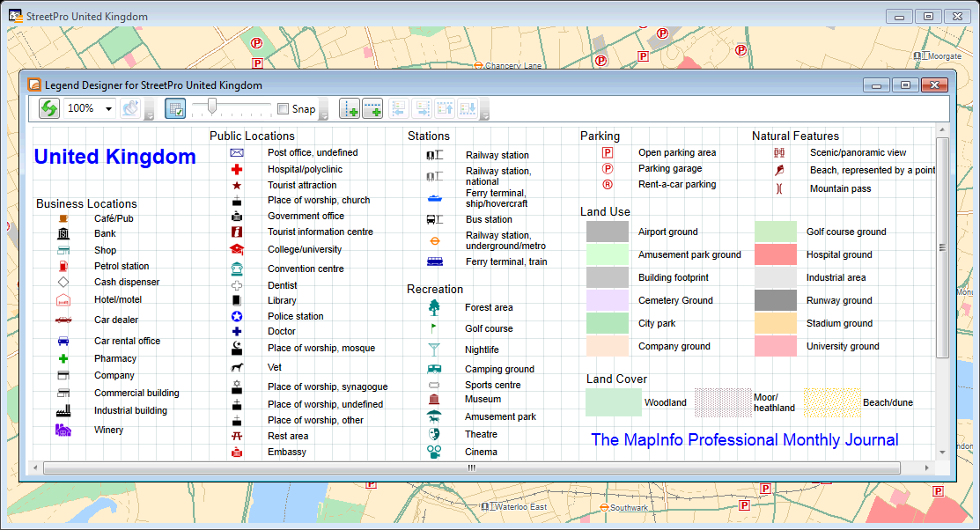The image size is (980, 530).
Task: Open the 100% zoom dropdown
Action: (108, 109)
